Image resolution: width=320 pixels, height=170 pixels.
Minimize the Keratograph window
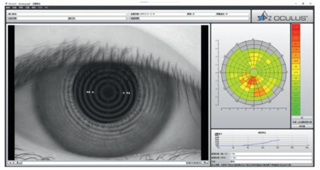tap(296, 4)
